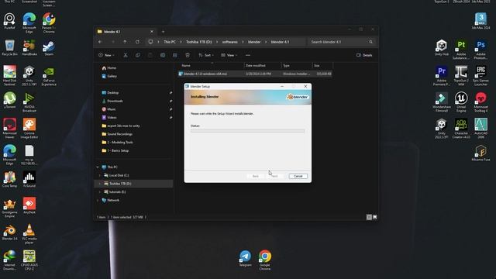Viewport: 496px width, 279px height.
Task: Click the Copy icon in Explorer toolbar
Action: (x=138, y=55)
